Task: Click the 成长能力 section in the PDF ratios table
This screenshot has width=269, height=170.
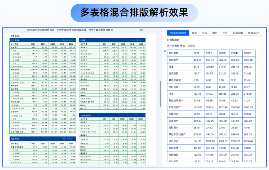Action: tap(112, 122)
